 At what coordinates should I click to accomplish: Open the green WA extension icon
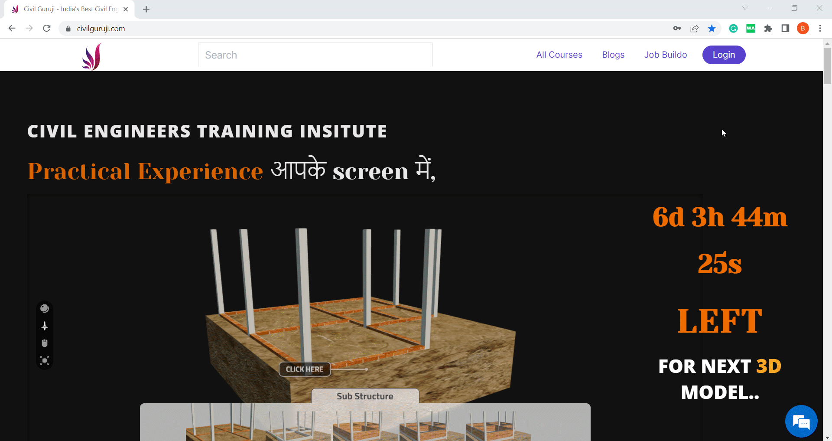click(x=751, y=29)
